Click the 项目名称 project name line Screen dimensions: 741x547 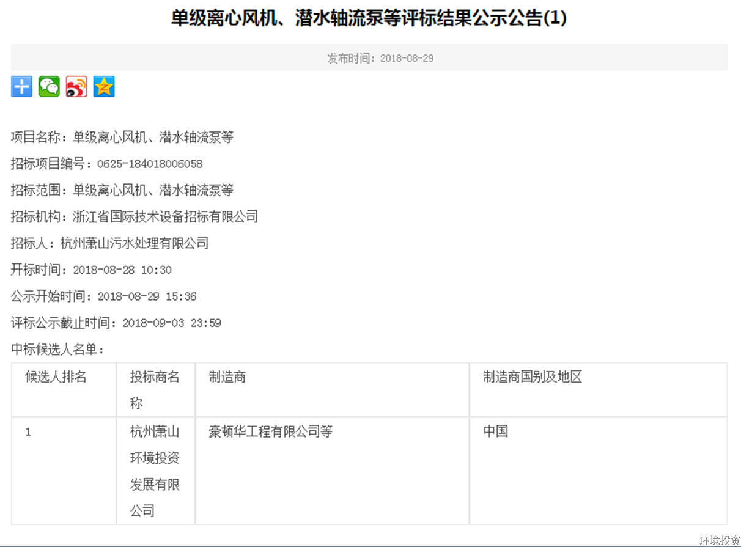click(x=122, y=138)
